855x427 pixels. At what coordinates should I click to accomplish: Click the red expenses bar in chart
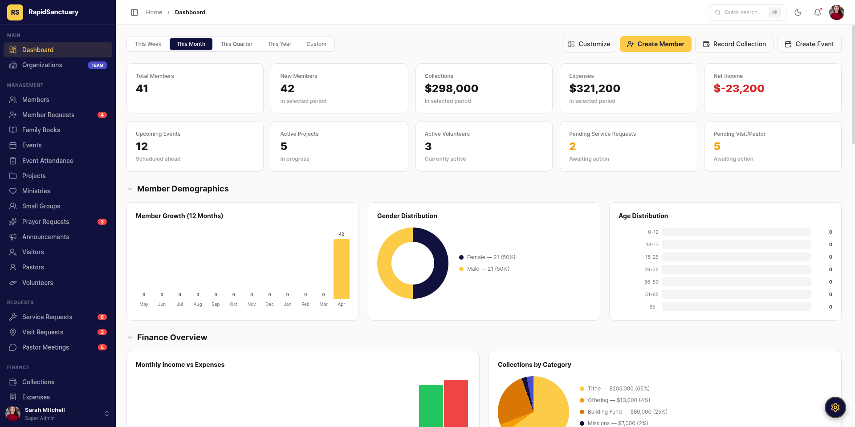pos(456,403)
